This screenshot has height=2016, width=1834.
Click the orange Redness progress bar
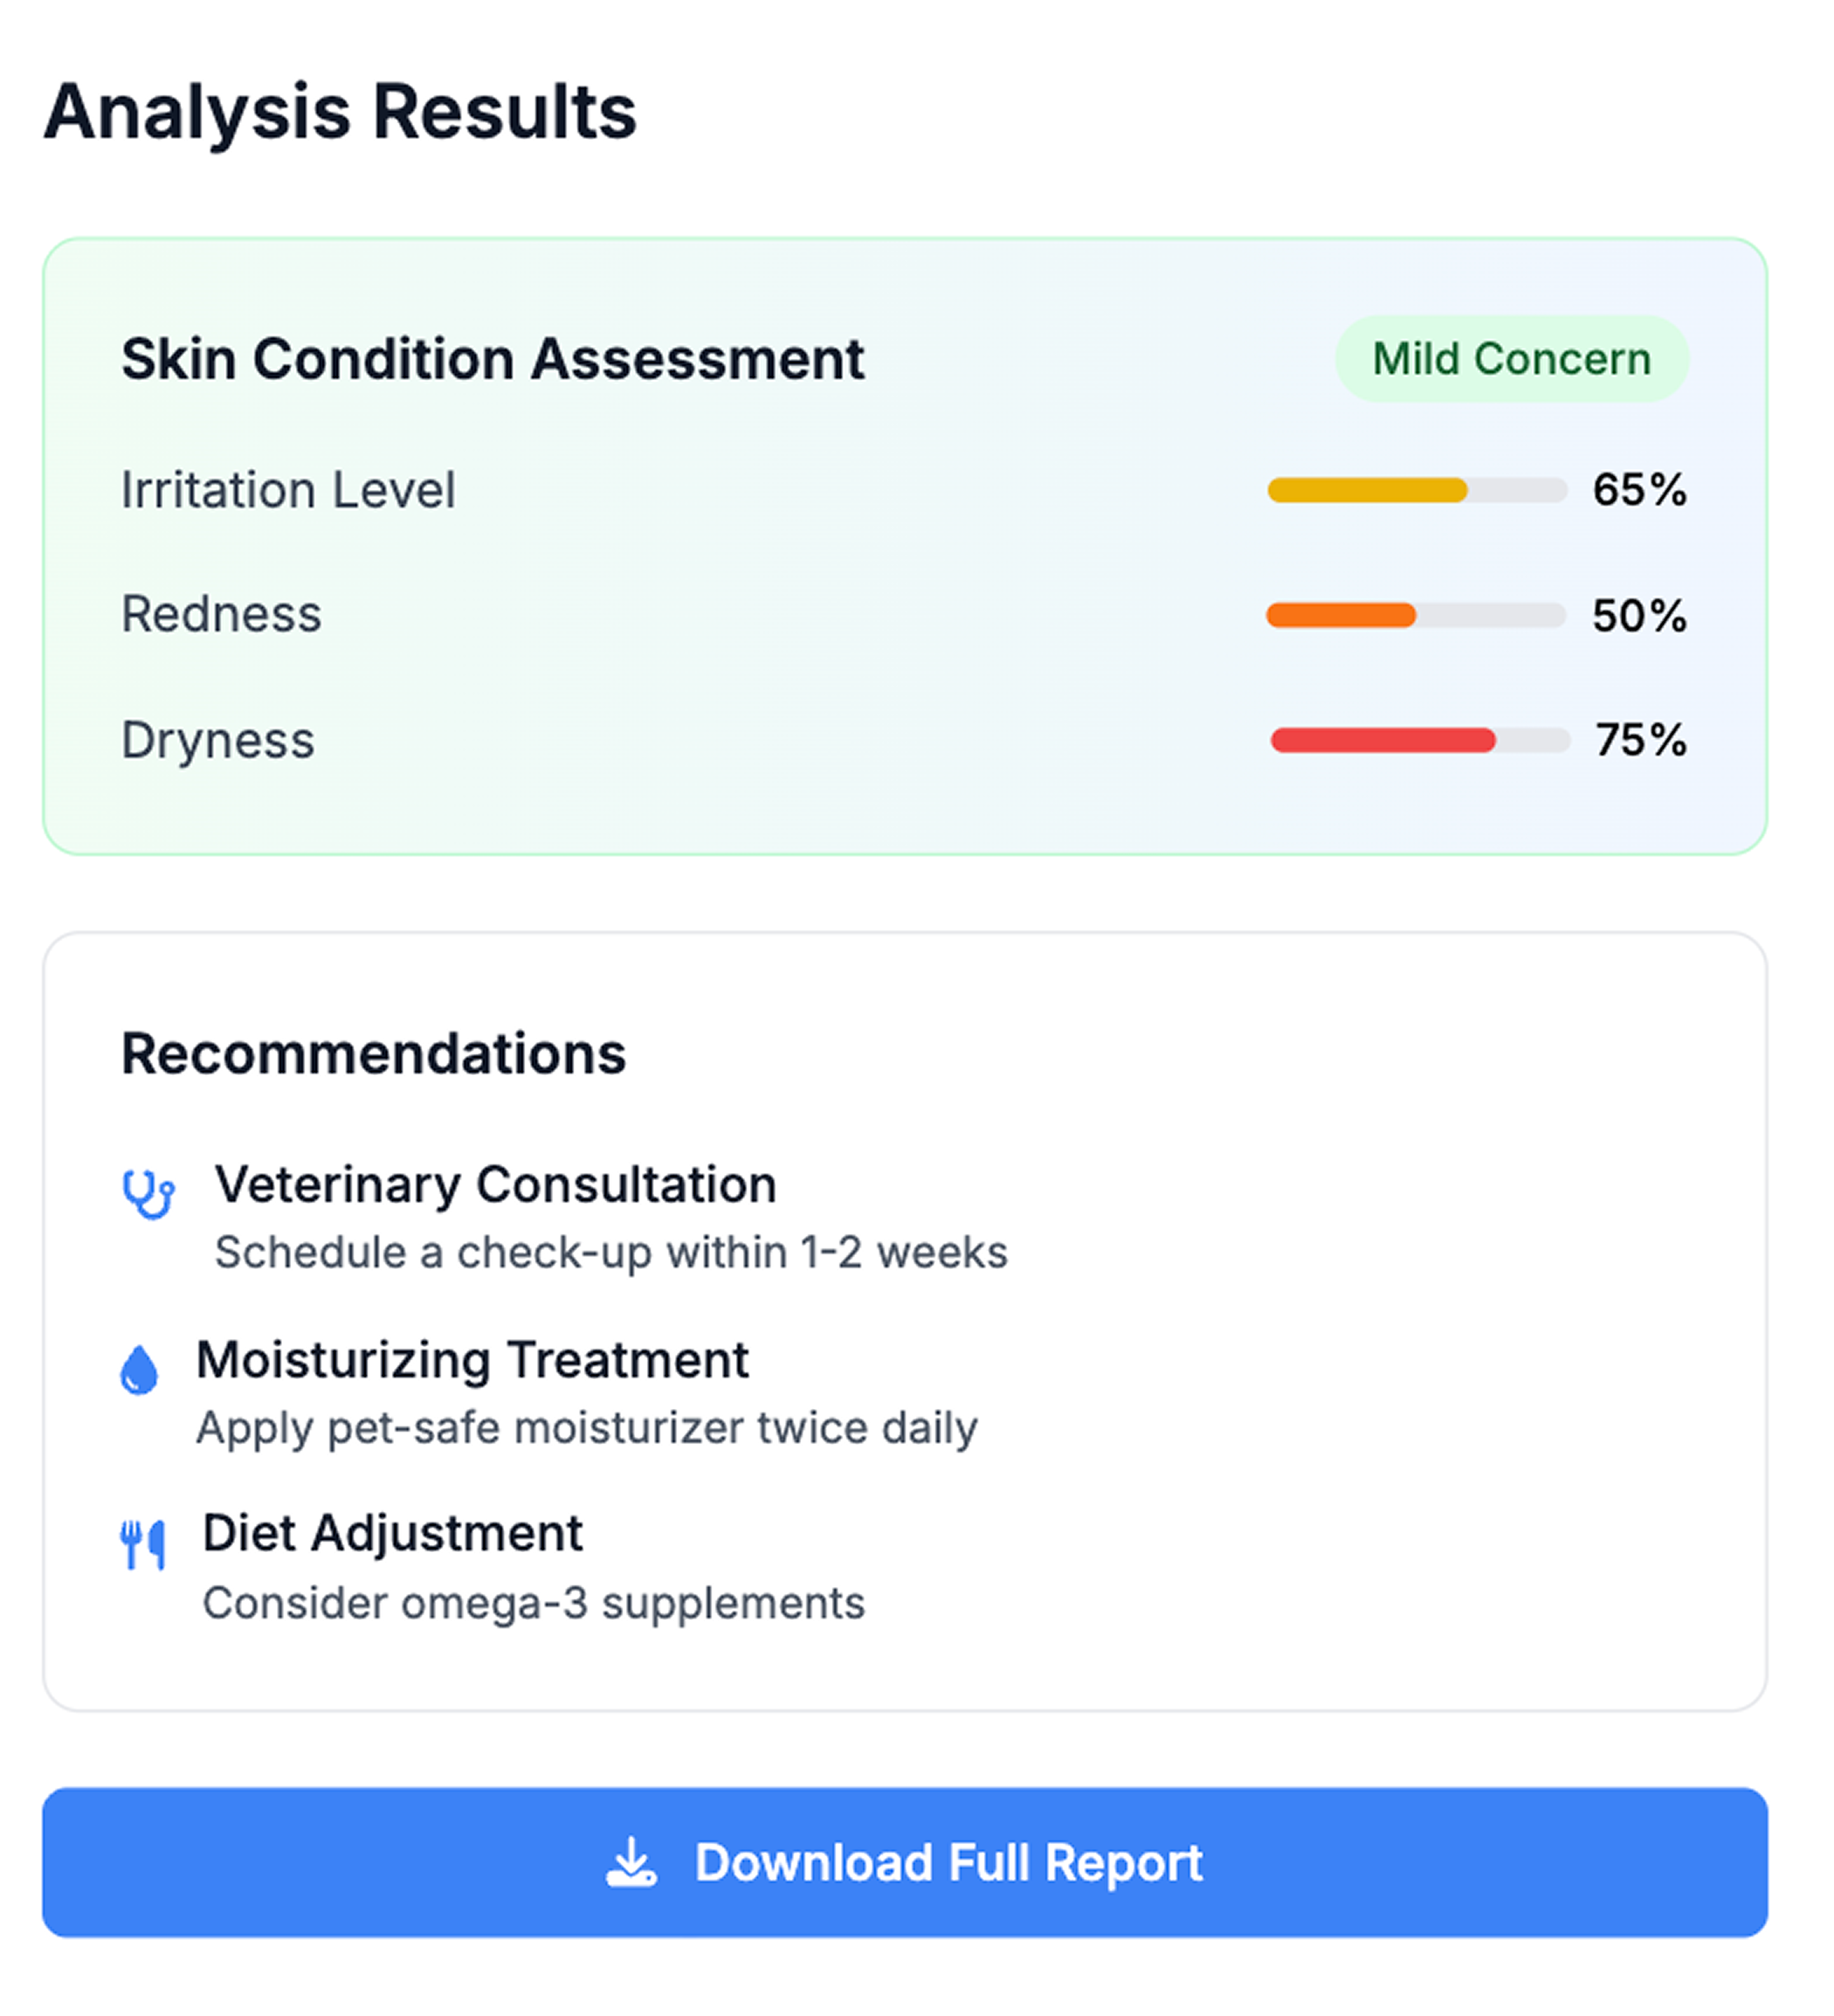tap(1415, 615)
